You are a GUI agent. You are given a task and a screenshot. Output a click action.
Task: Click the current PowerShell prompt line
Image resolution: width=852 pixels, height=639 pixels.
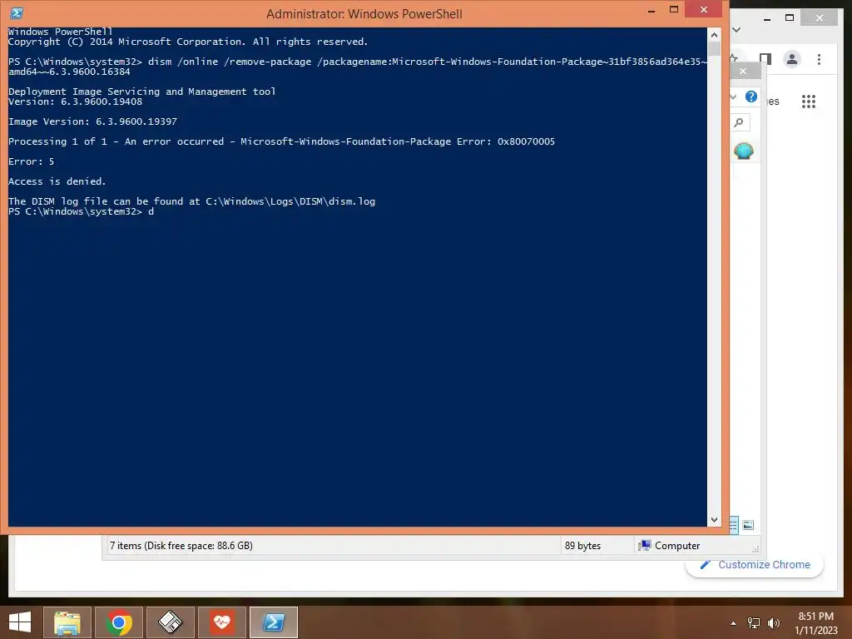(81, 211)
